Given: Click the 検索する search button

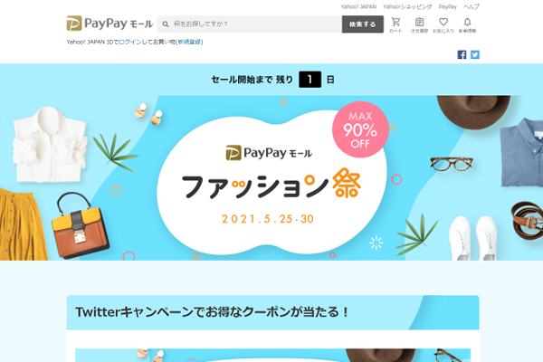Looking at the screenshot, I should (x=363, y=24).
